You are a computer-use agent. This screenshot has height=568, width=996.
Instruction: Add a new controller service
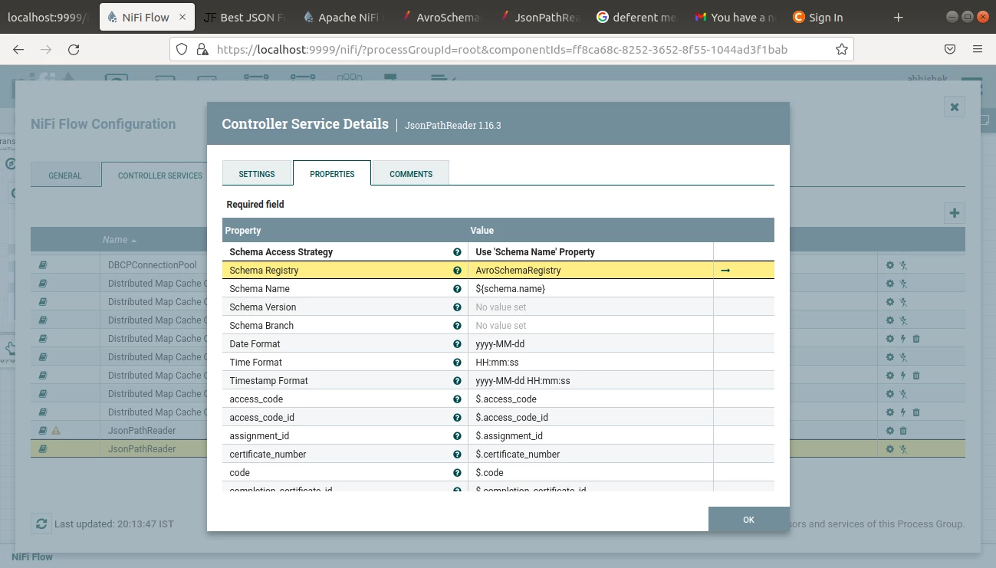pyautogui.click(x=955, y=213)
